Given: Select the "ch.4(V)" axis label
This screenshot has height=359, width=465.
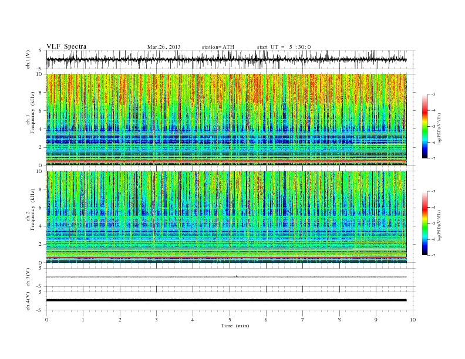Looking at the screenshot, I should [28, 301].
